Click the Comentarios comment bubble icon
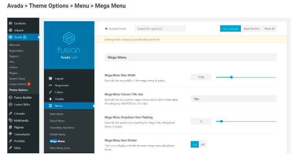This screenshot has height=161, width=302. click(11, 134)
